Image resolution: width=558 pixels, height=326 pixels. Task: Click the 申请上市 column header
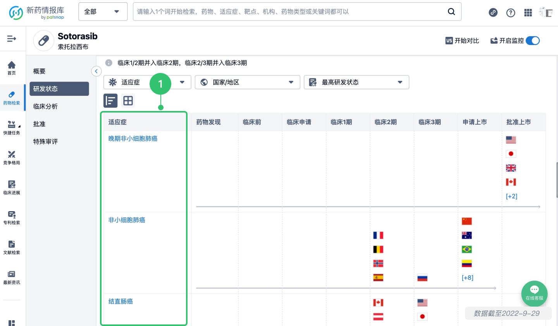(x=475, y=122)
